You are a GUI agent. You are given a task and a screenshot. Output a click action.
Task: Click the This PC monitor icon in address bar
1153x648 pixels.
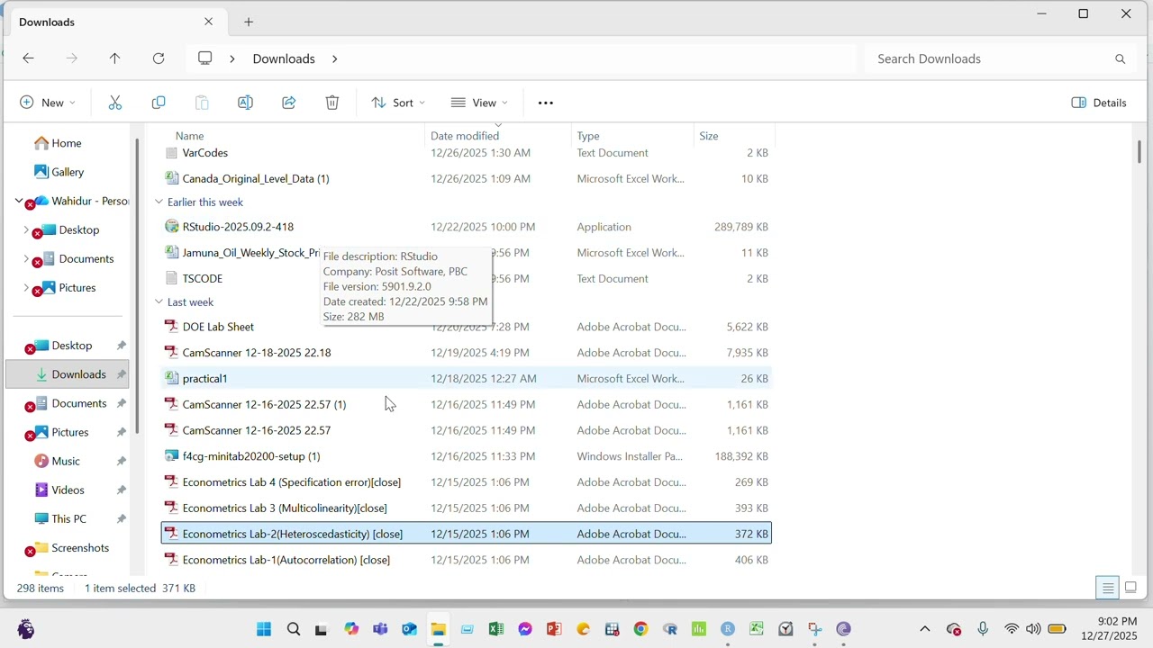(205, 58)
